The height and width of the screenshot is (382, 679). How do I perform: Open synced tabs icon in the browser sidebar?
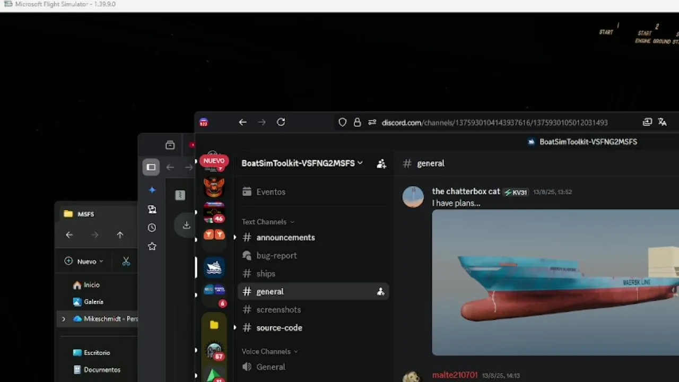coord(152,209)
